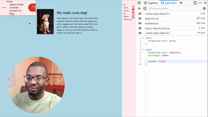Click line number 10 in gutter
Screen dimensions: 208x117
[x=140, y=64]
